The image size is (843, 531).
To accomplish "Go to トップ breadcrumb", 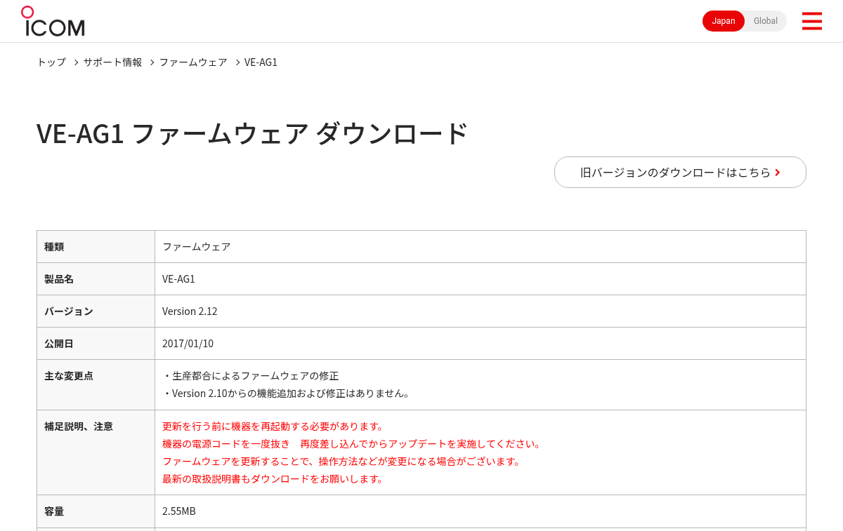I will pos(51,62).
